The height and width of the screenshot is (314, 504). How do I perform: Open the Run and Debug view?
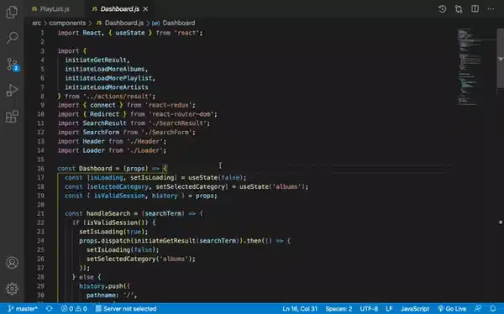coord(12,91)
